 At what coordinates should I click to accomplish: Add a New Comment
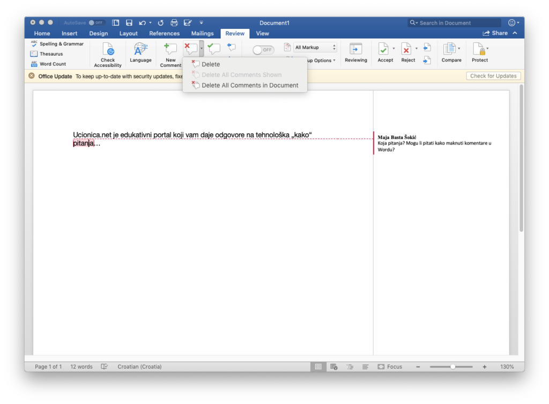click(170, 49)
